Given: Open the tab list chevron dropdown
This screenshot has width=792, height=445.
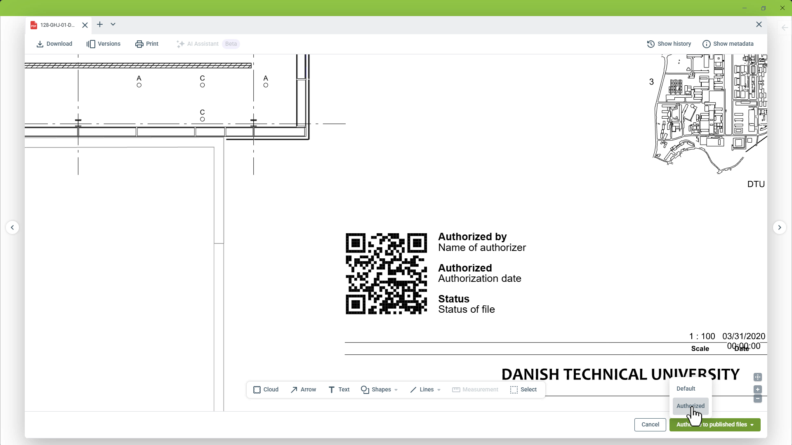Looking at the screenshot, I should (113, 25).
